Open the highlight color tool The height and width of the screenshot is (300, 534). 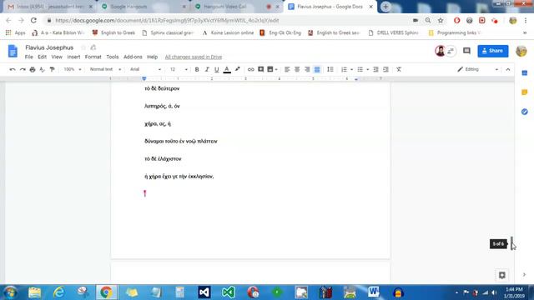237,69
